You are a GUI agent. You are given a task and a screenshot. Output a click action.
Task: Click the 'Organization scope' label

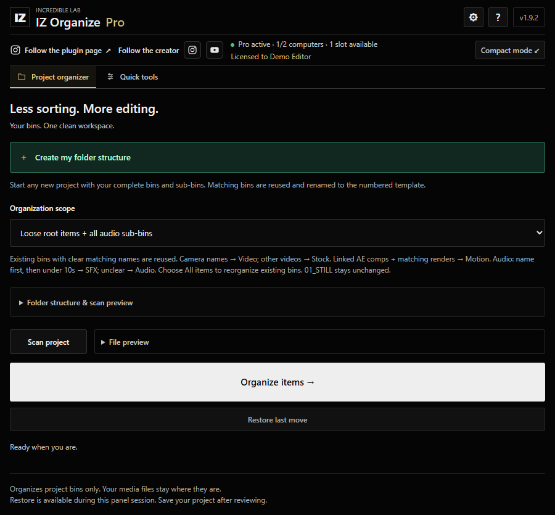[x=43, y=208]
